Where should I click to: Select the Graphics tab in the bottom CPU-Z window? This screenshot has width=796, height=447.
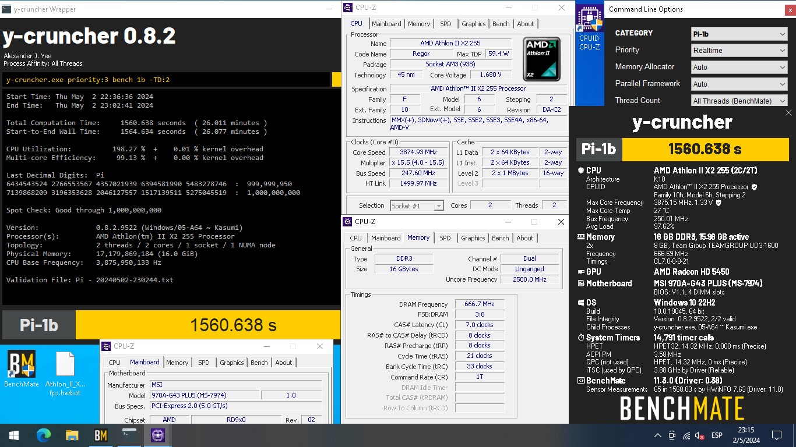[231, 363]
